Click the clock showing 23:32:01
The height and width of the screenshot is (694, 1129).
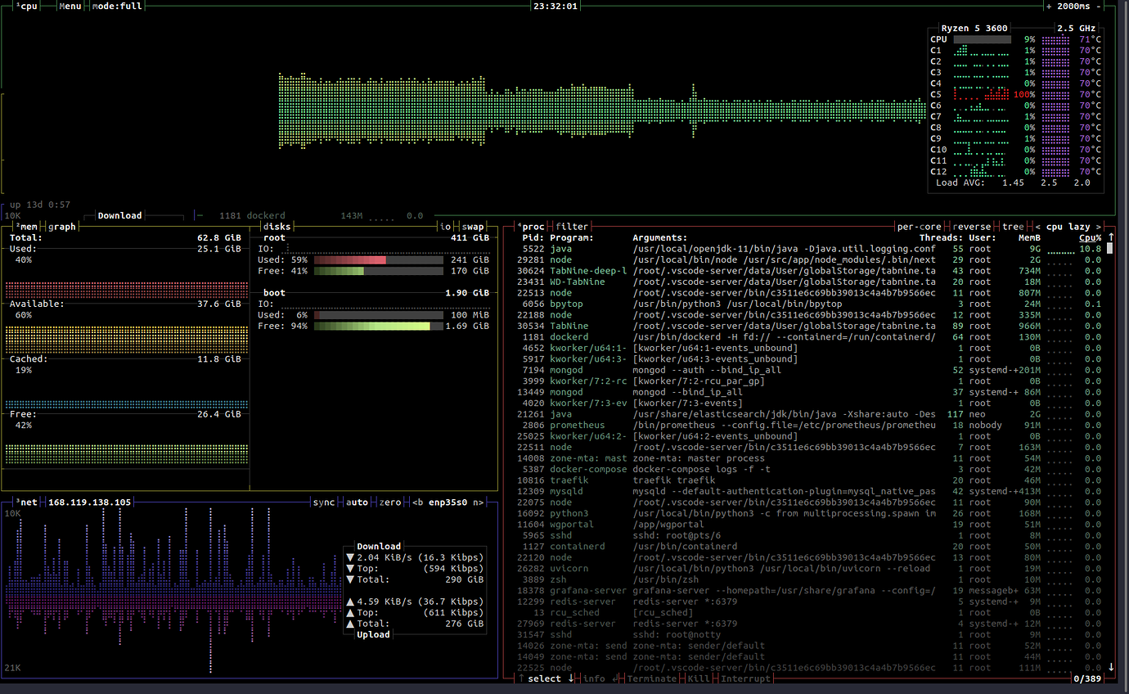pos(556,6)
